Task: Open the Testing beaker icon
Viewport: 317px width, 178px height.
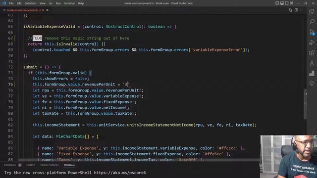Action: tap(312, 63)
